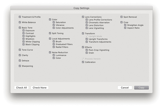Uncheck the Split Toning checkbox

tap(50, 33)
